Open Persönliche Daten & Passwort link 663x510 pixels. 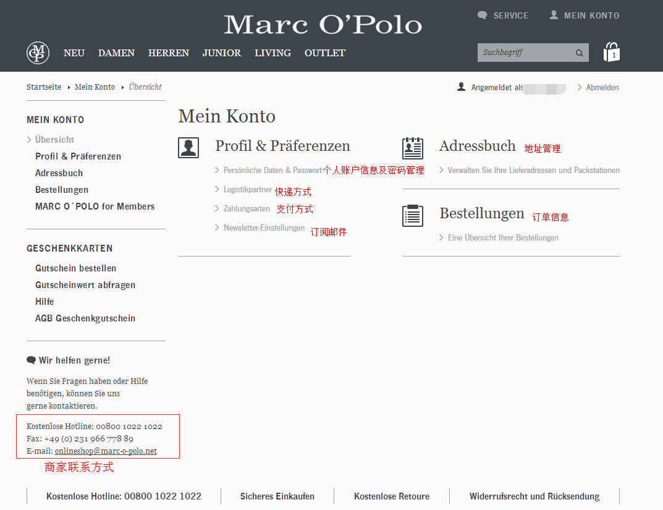[x=272, y=170]
